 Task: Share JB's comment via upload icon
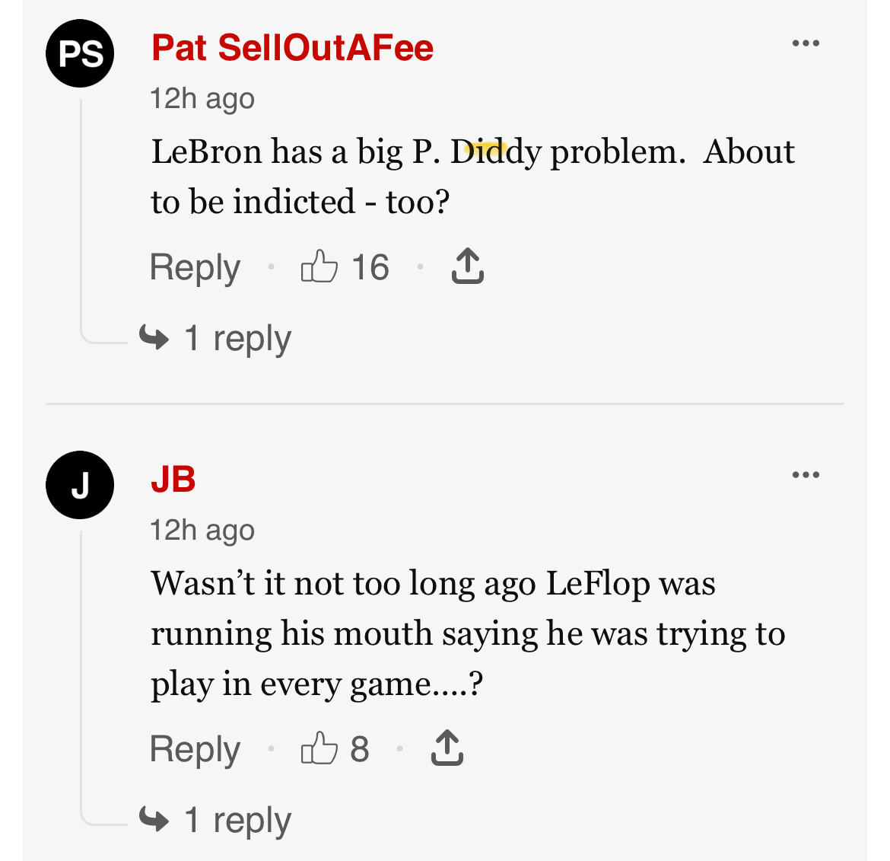click(x=447, y=748)
